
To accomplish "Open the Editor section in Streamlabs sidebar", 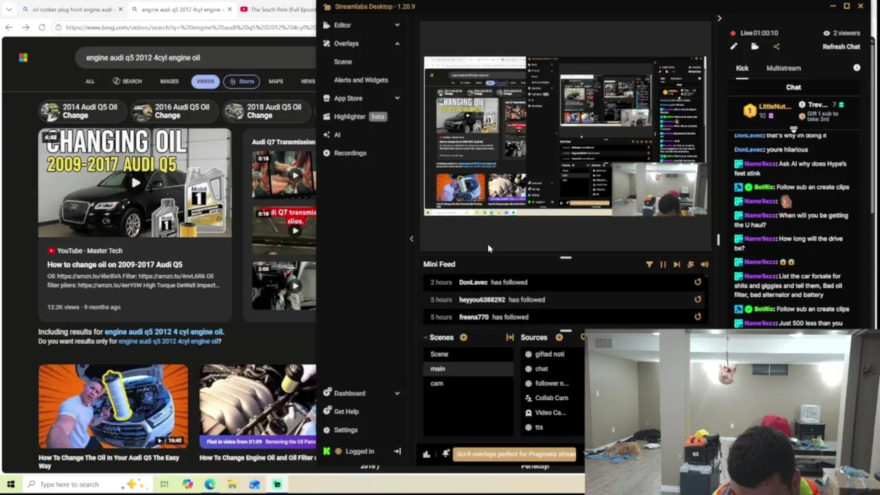I will tap(342, 25).
